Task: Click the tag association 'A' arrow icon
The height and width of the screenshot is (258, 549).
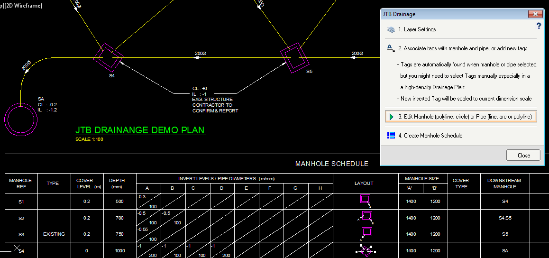Action: (391, 48)
